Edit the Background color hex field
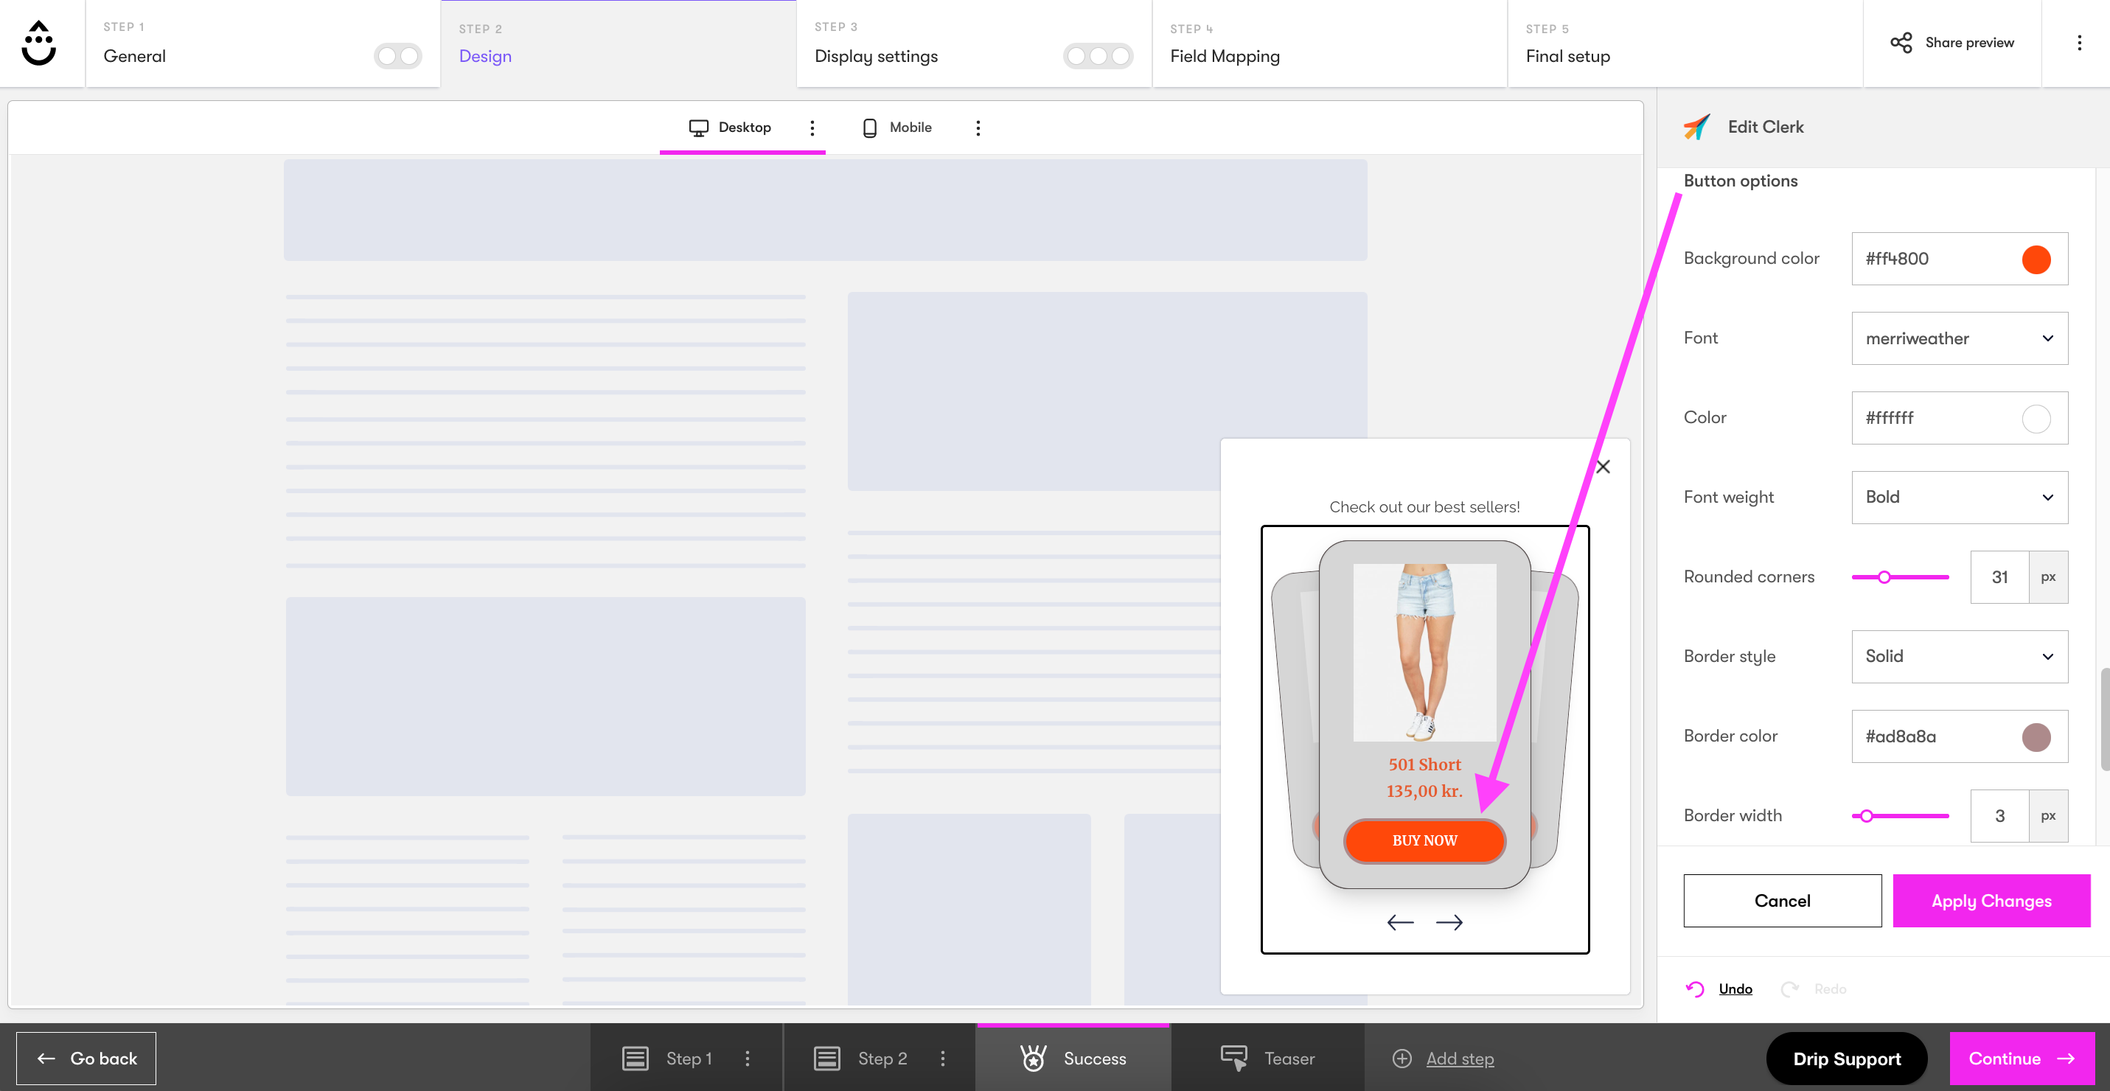This screenshot has height=1091, width=2110. pyautogui.click(x=1960, y=259)
